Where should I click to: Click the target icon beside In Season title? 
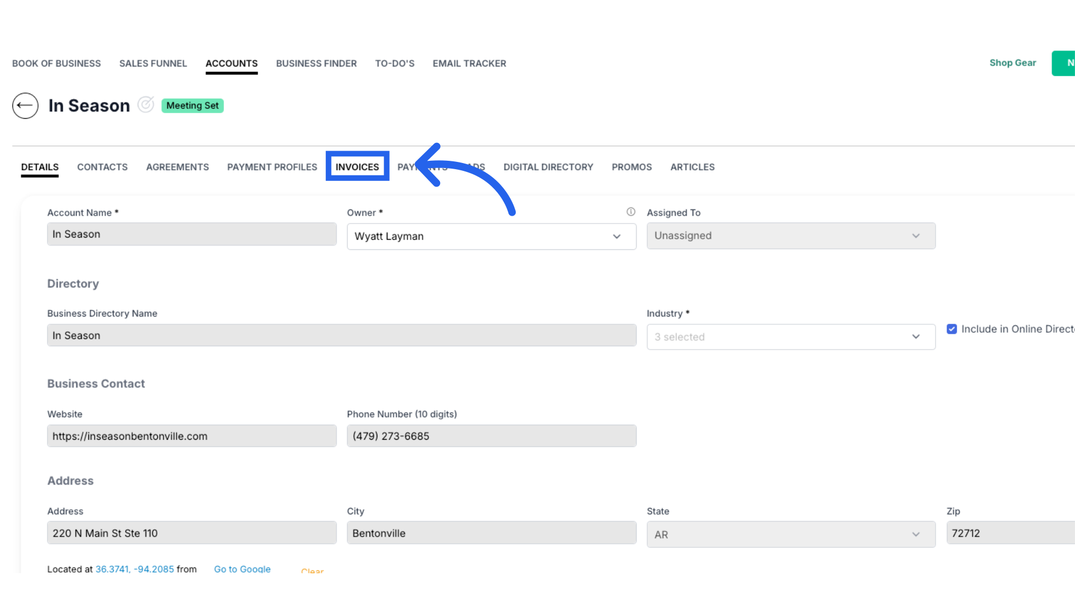point(146,105)
